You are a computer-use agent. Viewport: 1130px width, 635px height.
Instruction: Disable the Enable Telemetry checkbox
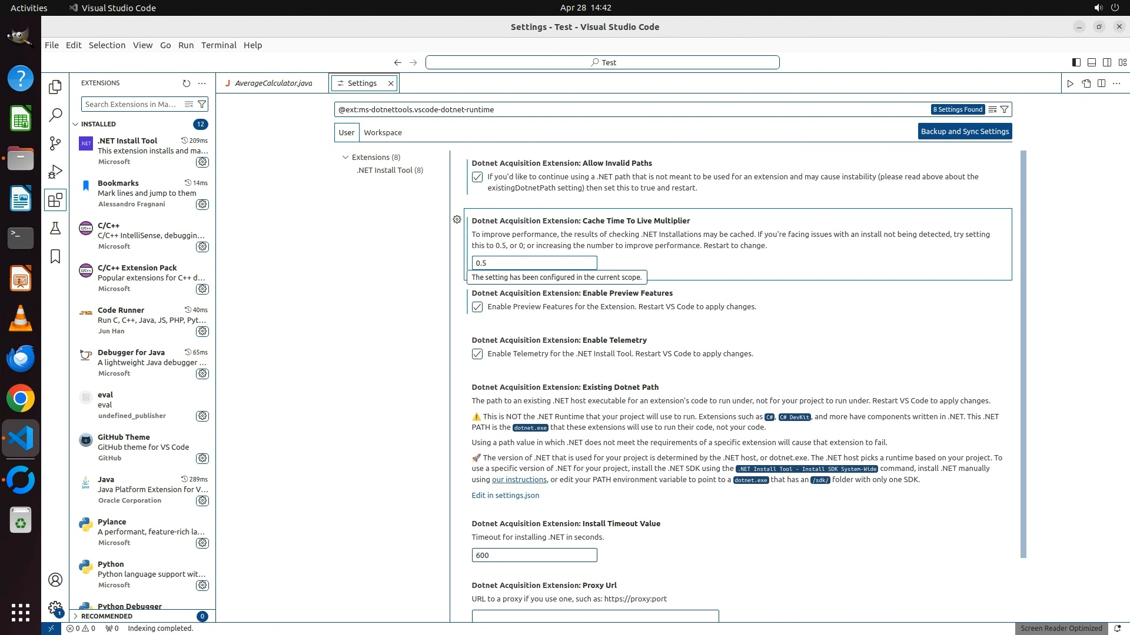coord(477,354)
